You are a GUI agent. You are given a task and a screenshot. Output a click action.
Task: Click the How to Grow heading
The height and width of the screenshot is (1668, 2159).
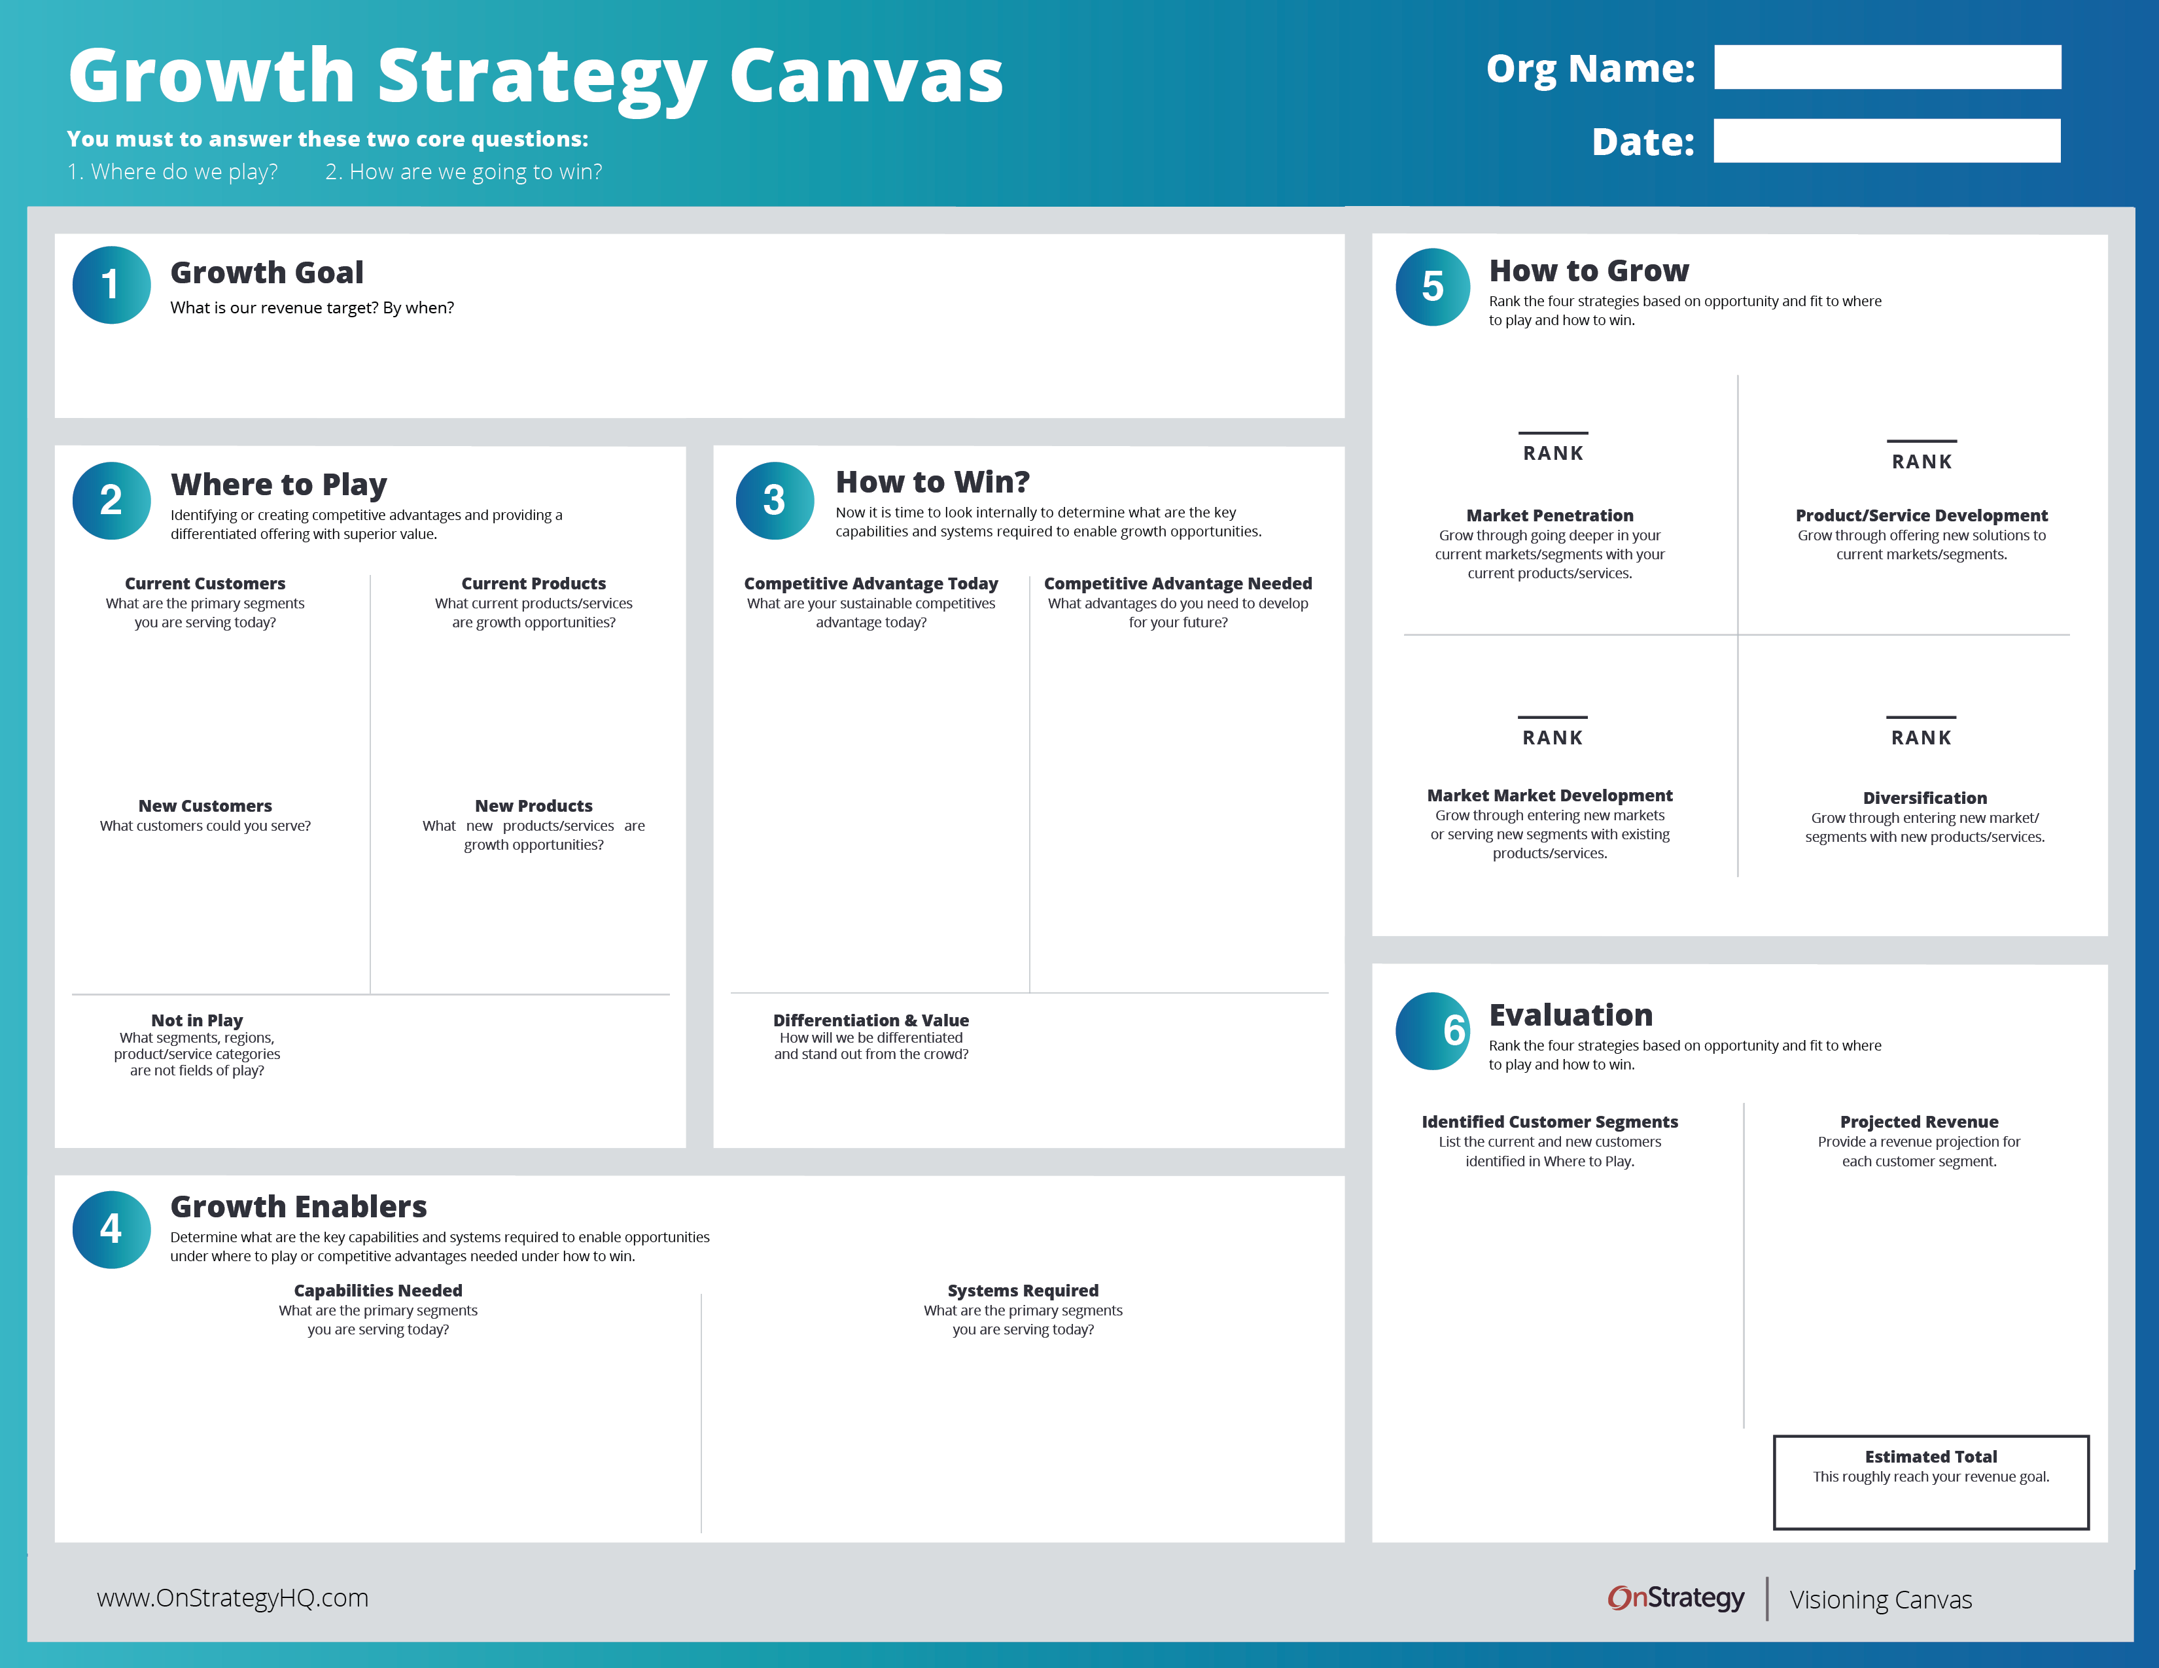point(1589,269)
